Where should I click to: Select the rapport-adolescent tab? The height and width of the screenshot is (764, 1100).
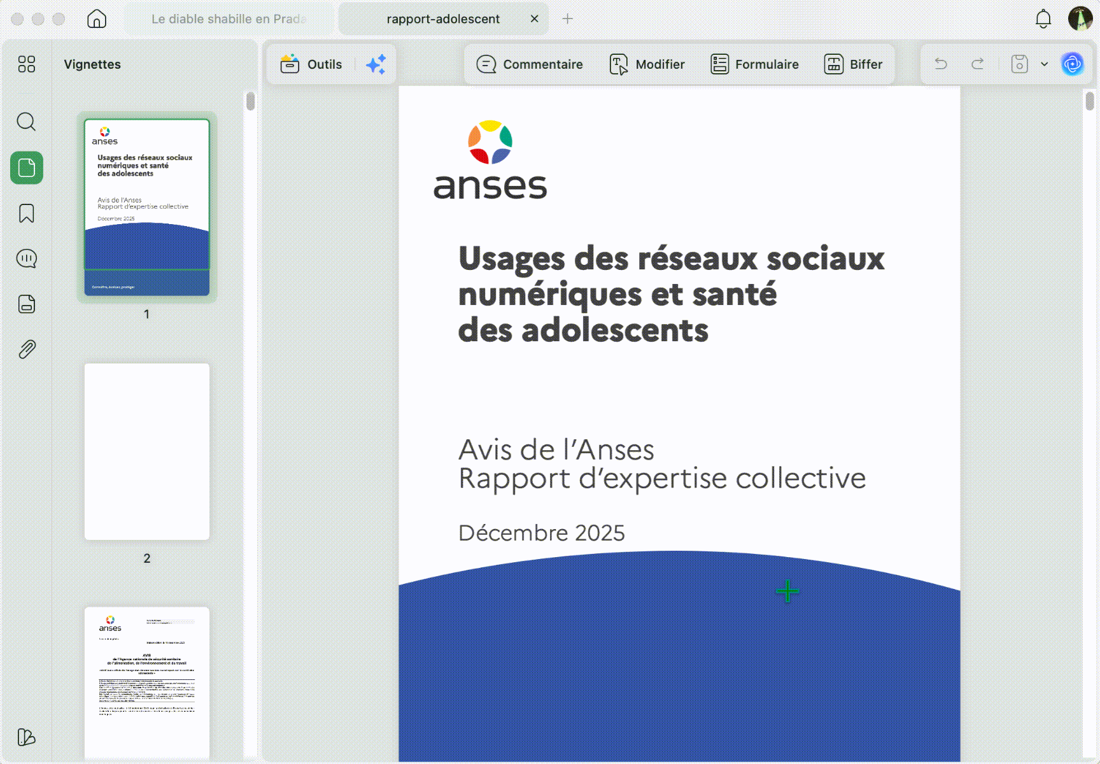click(x=443, y=19)
